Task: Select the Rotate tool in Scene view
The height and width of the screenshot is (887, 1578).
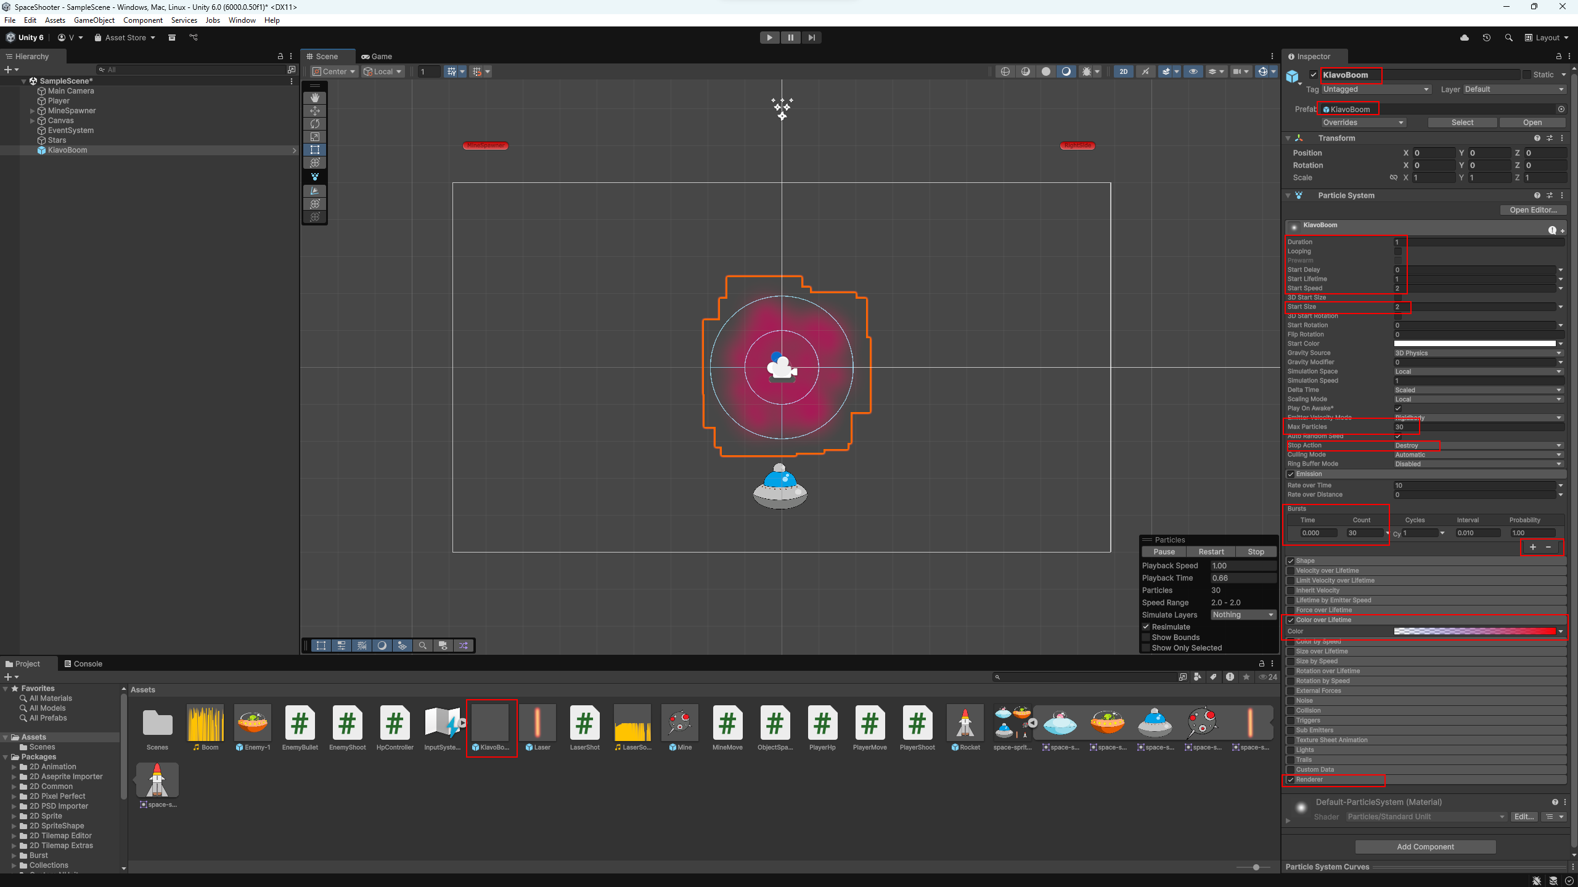Action: [315, 124]
